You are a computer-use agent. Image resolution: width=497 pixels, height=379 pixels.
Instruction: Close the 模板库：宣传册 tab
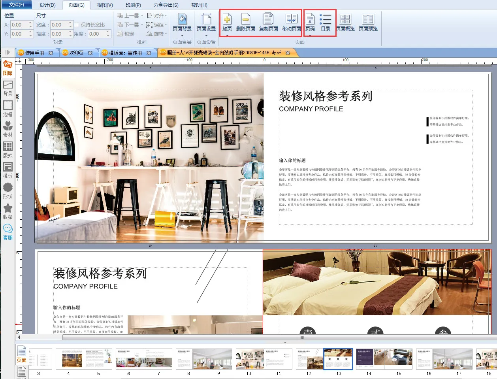click(149, 53)
